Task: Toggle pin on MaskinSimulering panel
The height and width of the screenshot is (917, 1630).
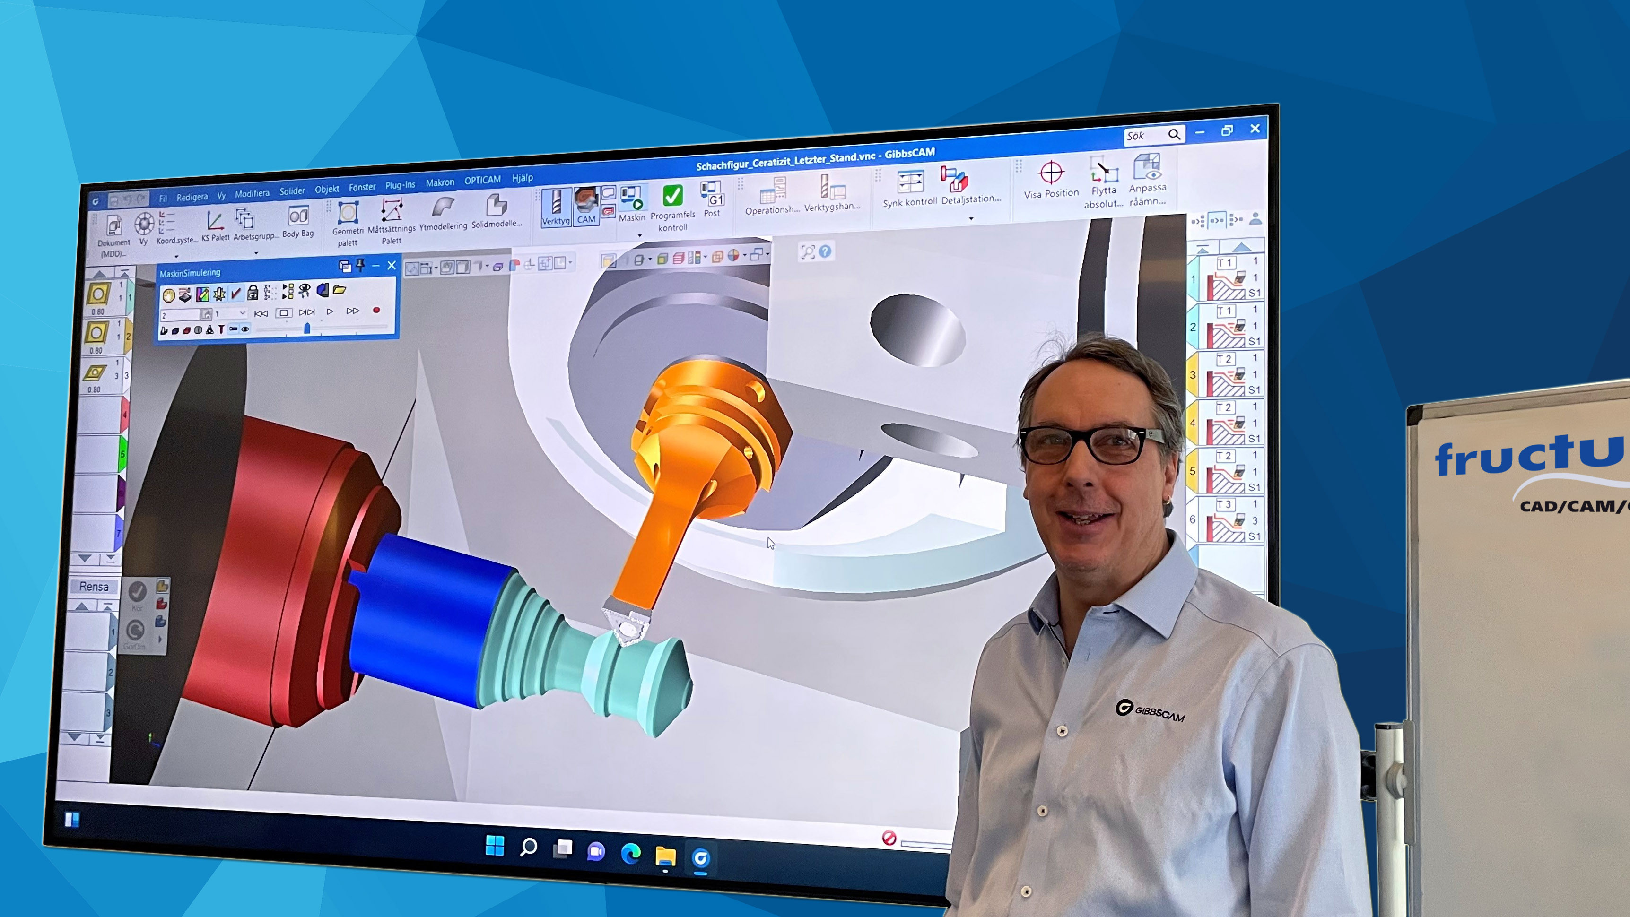Action: click(361, 265)
